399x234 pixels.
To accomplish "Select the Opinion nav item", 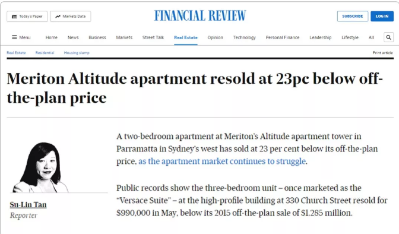I will 215,37.
